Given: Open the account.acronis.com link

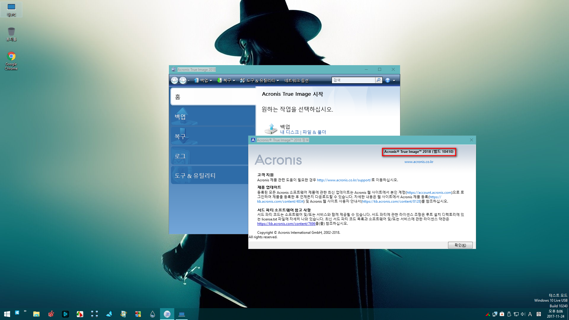Looking at the screenshot, I should (429, 192).
